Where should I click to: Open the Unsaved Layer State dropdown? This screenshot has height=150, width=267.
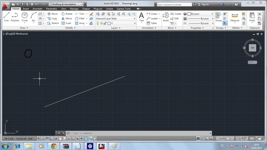point(115,18)
